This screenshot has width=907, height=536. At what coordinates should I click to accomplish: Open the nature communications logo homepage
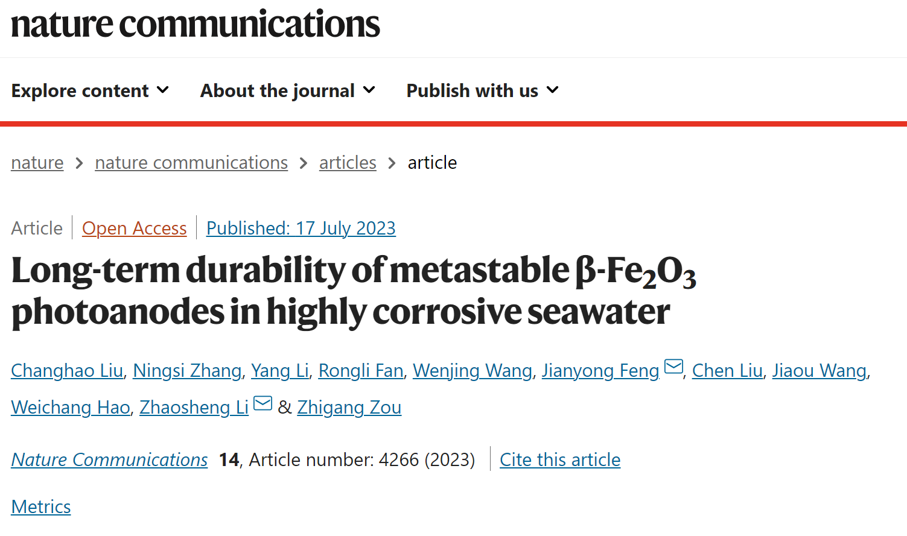(x=196, y=24)
